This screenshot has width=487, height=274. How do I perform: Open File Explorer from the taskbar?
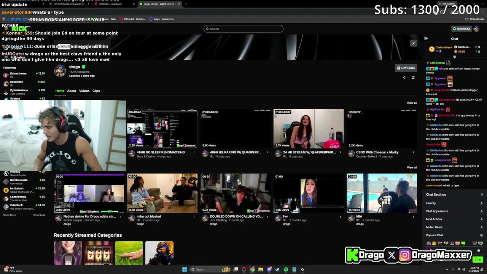[261, 269]
